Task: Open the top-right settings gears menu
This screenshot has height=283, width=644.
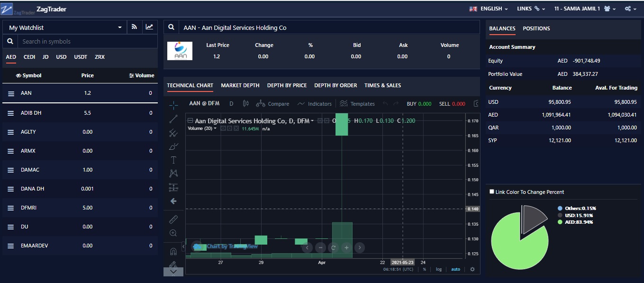Action: 631,9
